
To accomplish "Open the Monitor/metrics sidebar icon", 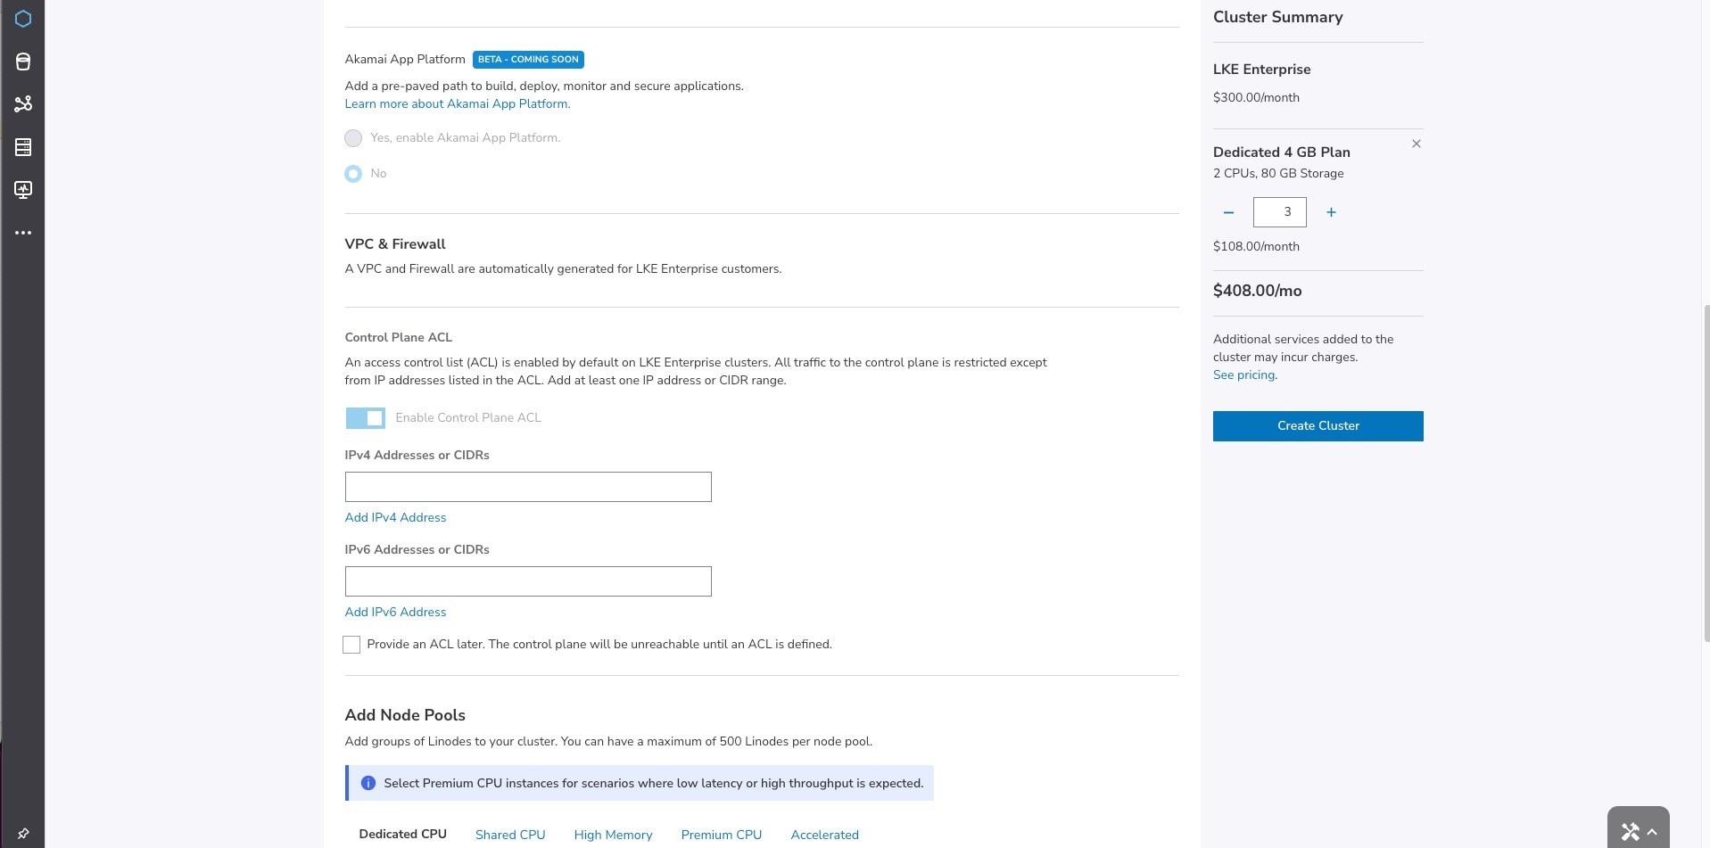I will tap(22, 190).
